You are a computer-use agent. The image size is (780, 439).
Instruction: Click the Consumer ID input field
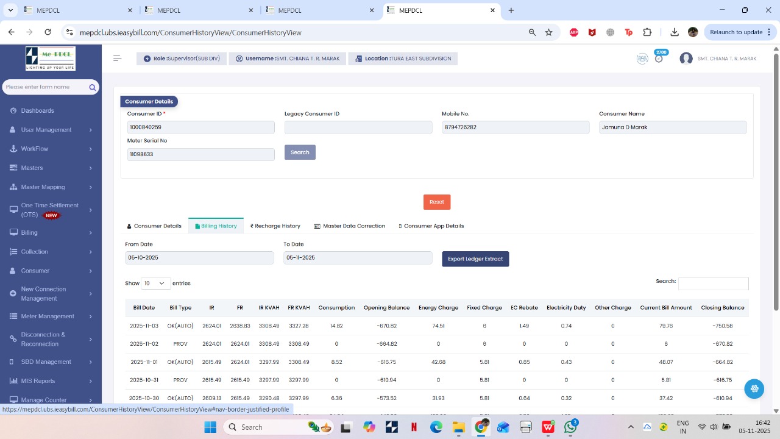click(x=200, y=127)
